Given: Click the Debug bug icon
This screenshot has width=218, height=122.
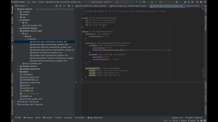Looking at the screenshot, I should (x=141, y=2).
